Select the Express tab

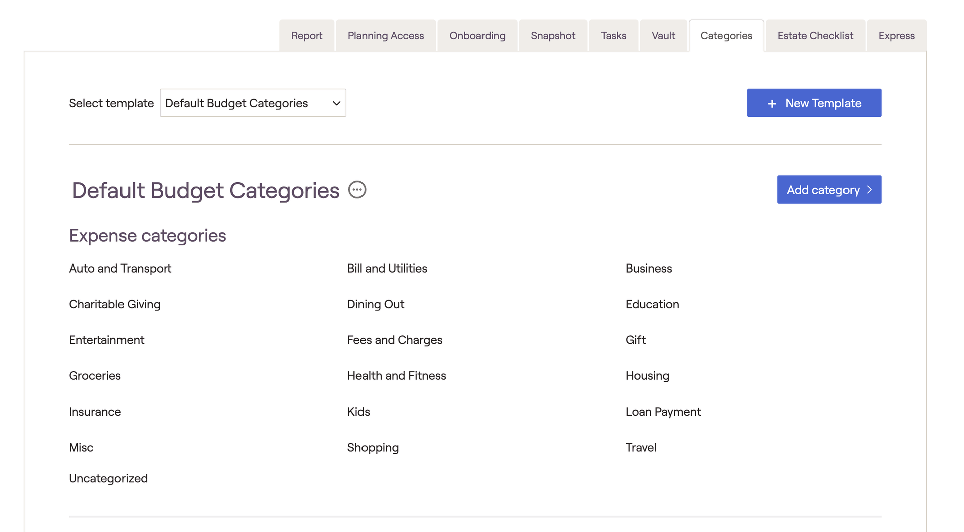coord(896,36)
